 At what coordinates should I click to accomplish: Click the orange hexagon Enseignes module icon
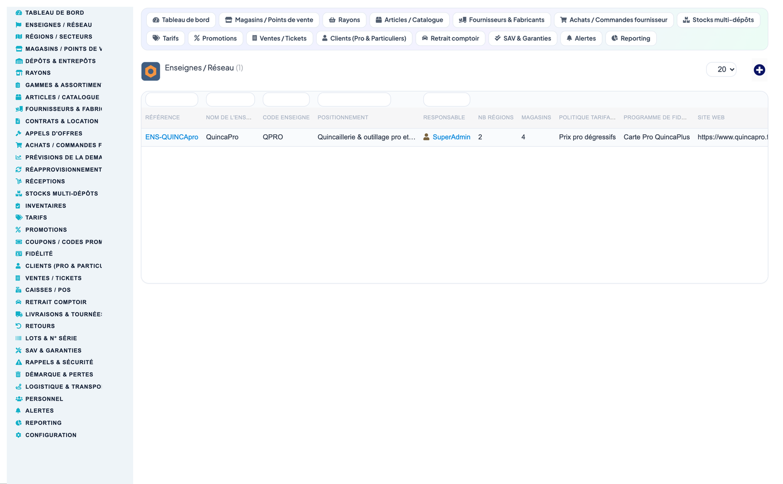[151, 71]
